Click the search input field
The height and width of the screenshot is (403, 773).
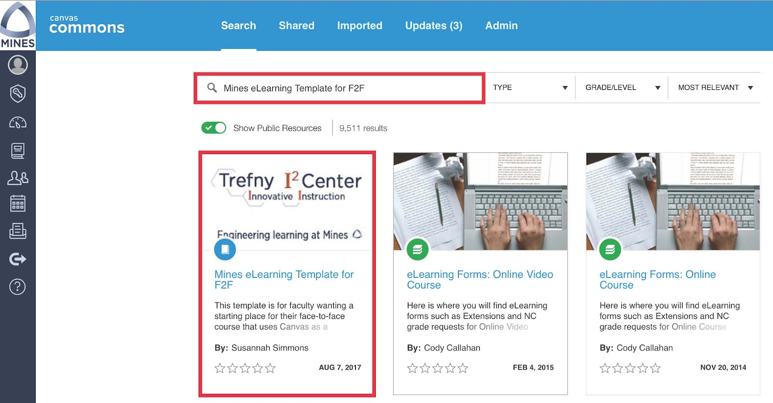(339, 88)
